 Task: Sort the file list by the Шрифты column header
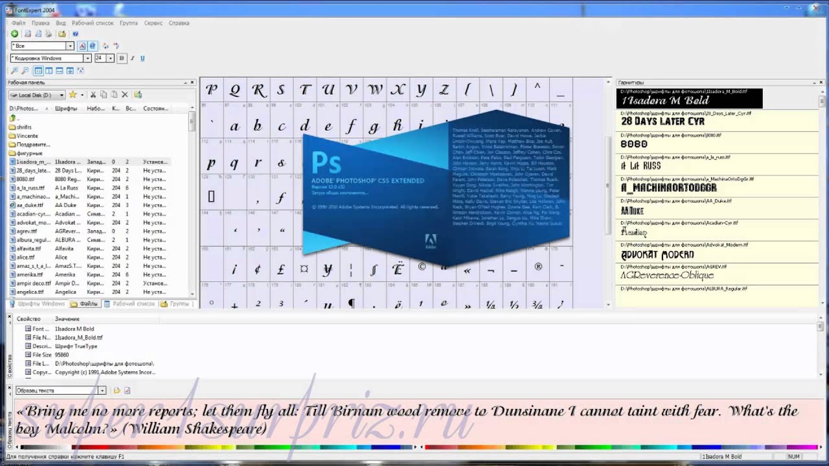[x=69, y=108]
